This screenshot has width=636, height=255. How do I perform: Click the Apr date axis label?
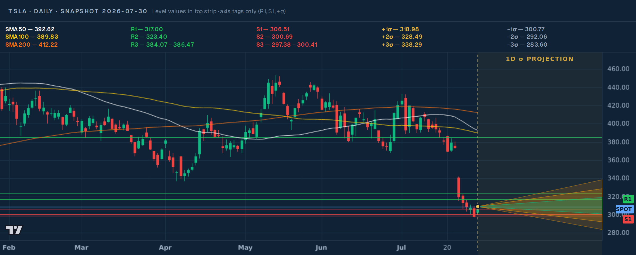pos(165,248)
